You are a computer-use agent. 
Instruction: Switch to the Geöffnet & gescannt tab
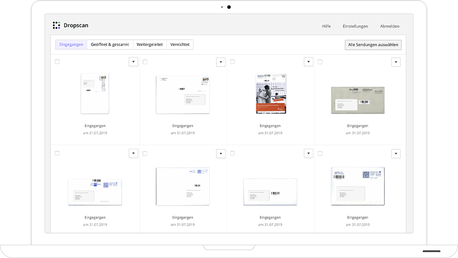[110, 45]
